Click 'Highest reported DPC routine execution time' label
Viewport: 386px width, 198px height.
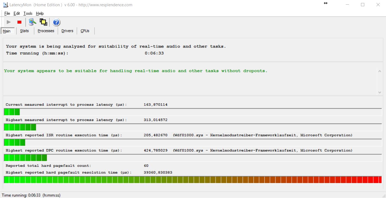tap(64, 150)
